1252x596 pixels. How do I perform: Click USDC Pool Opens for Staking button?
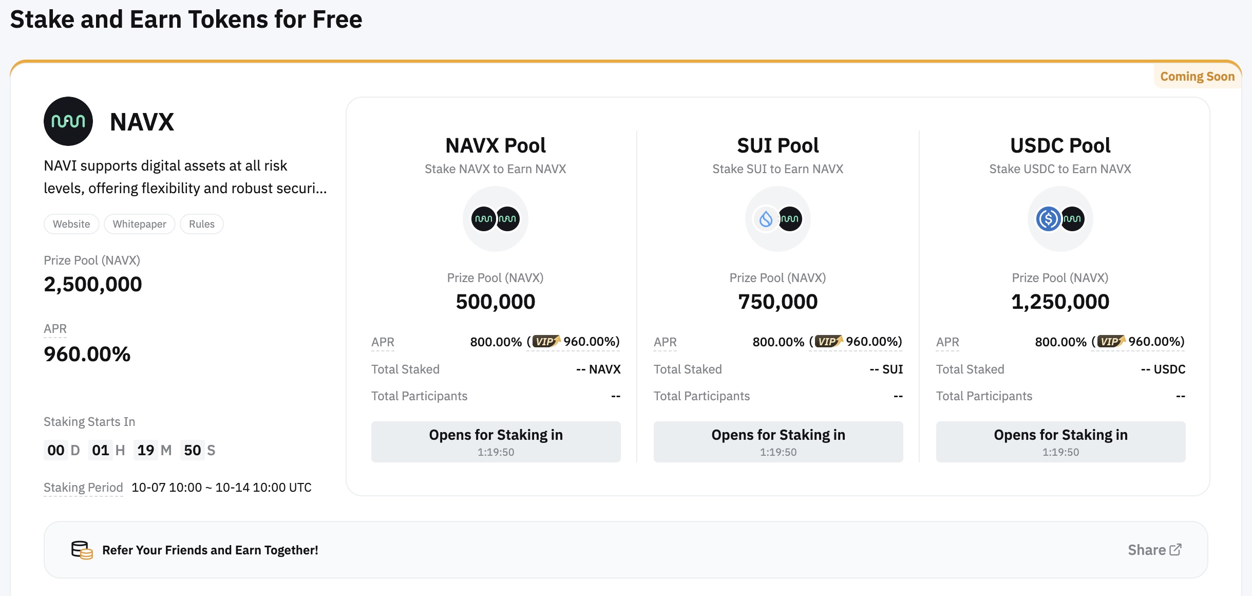[x=1061, y=442]
